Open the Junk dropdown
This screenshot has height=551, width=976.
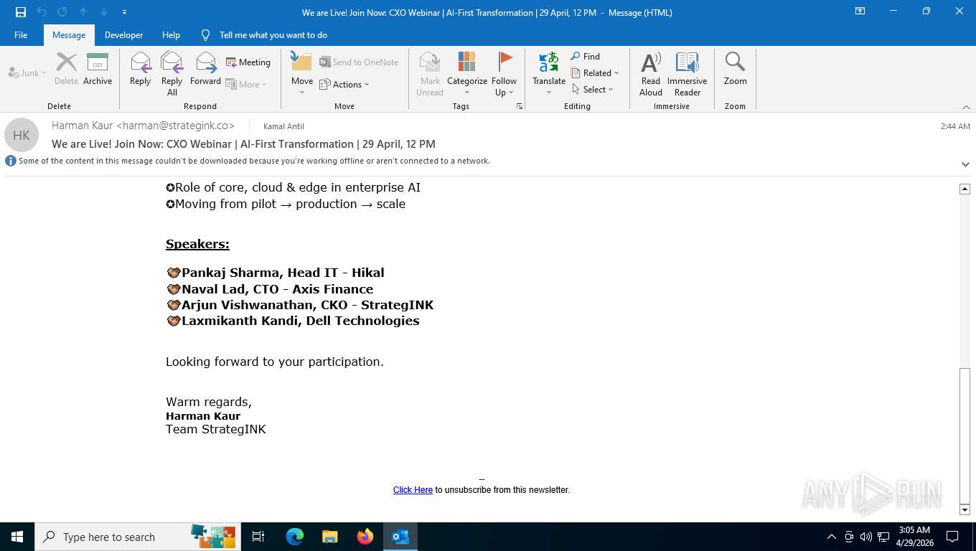27,72
